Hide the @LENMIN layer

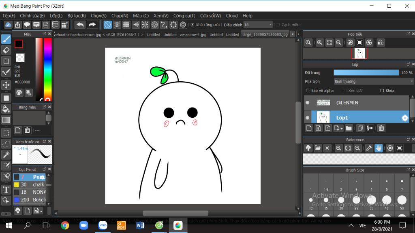[308, 102]
